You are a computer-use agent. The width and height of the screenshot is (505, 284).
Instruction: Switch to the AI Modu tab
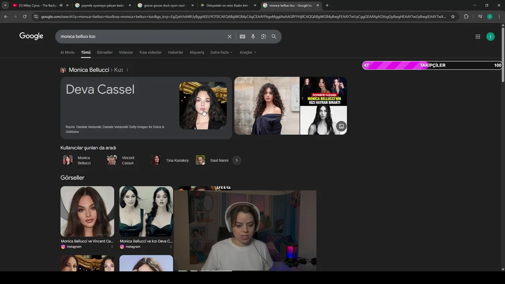click(x=67, y=52)
